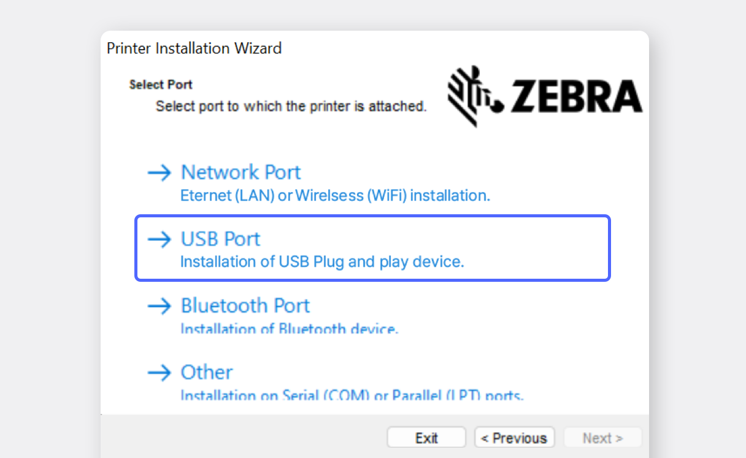Click the Installation of Bluetooth device description
The width and height of the screenshot is (746, 458).
(x=289, y=328)
